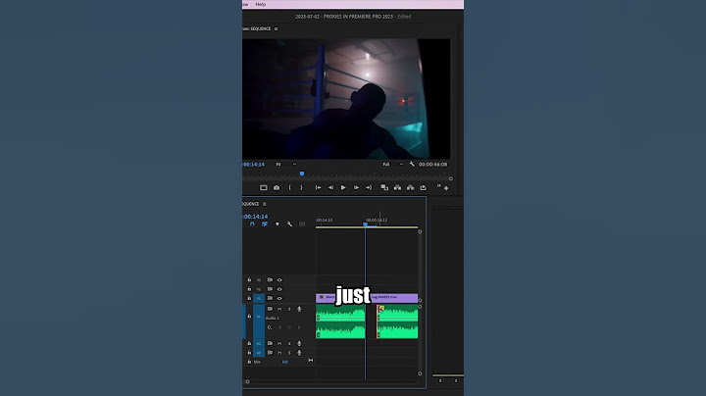Solo track A1

pos(289,309)
